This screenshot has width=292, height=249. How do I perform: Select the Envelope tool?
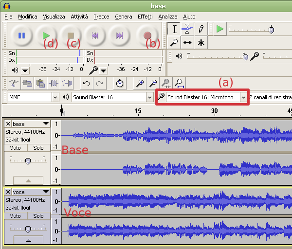187,29
